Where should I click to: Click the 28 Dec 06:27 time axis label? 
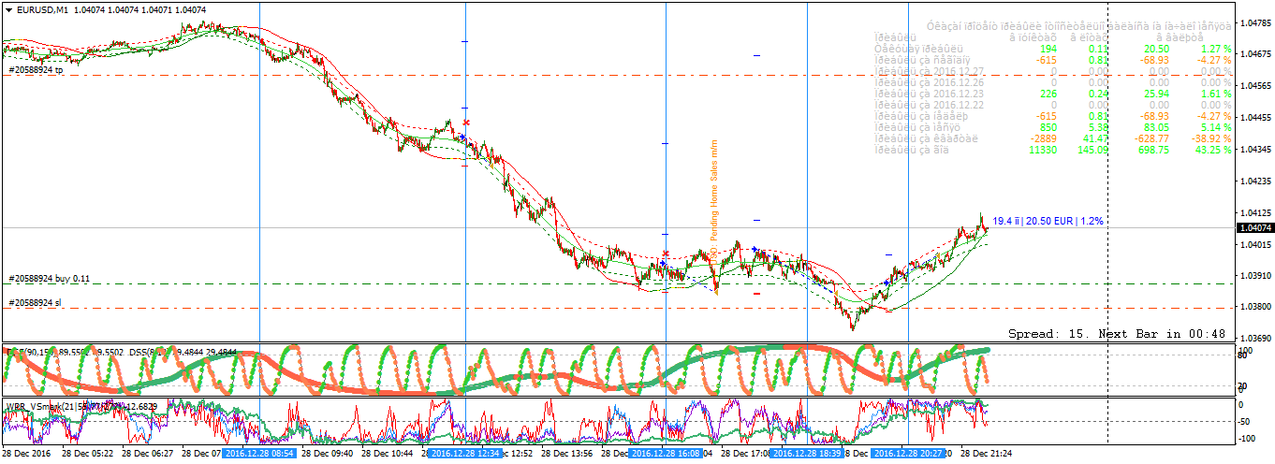tap(149, 454)
